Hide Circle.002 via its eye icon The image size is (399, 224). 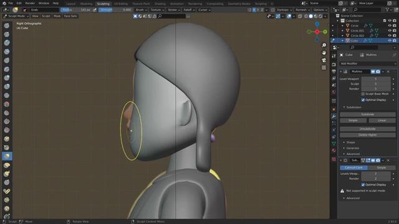(x=390, y=35)
